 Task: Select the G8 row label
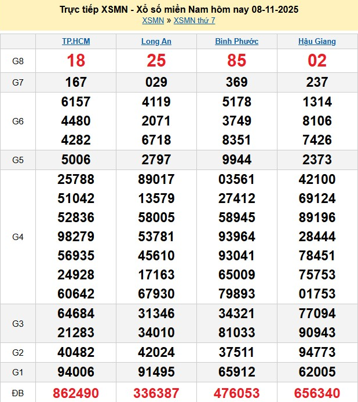click(x=18, y=61)
